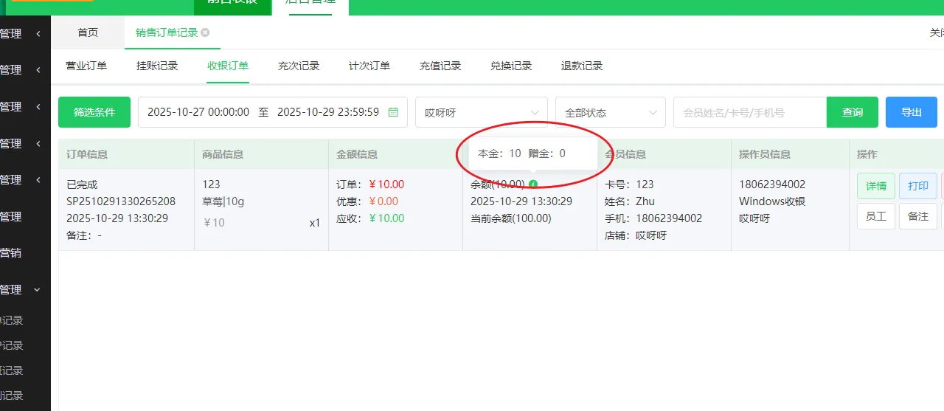
Task: Expand the 哎呀呀 store dropdown
Action: point(481,113)
